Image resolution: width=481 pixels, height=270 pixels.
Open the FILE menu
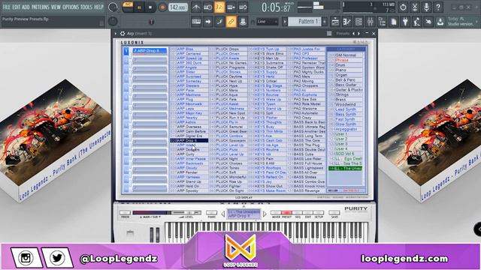[7, 7]
